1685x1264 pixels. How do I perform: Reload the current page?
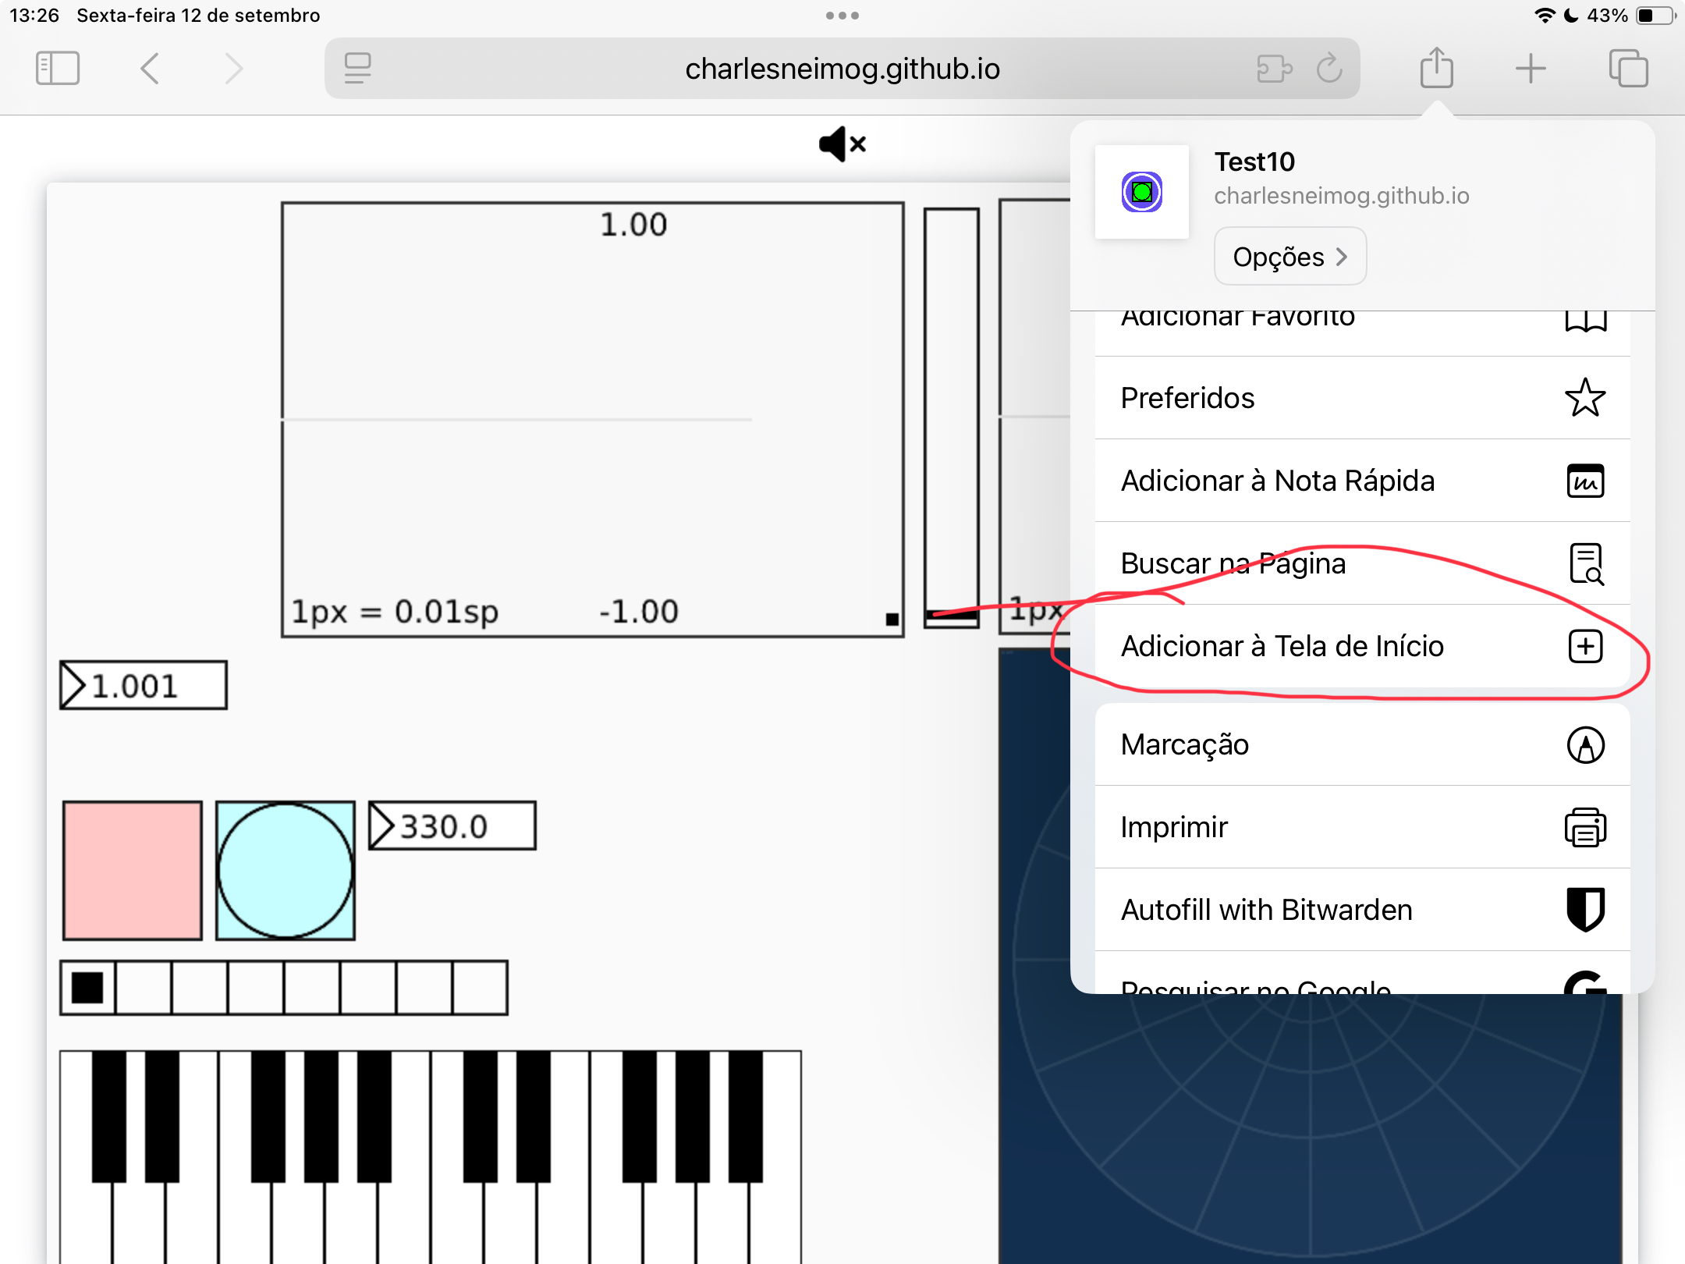(1329, 69)
